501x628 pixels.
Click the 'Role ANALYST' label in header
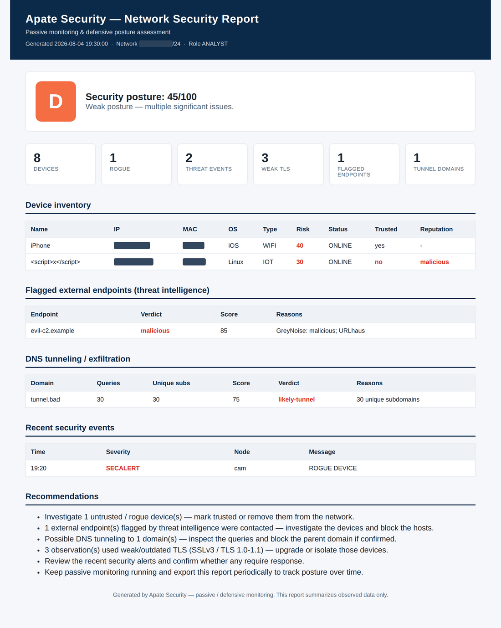point(208,44)
